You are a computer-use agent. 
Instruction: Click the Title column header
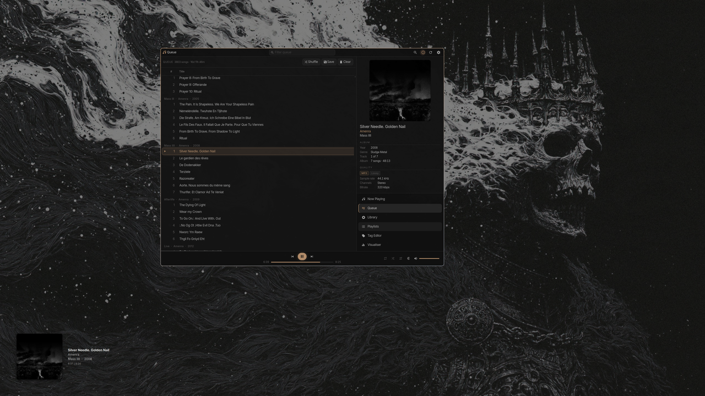click(x=182, y=71)
